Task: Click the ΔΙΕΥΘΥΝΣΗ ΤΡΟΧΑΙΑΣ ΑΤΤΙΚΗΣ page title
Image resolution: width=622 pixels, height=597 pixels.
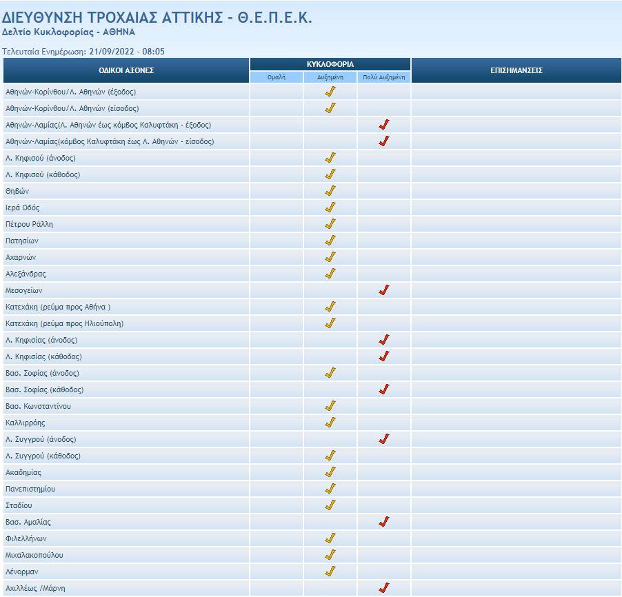Action: [x=157, y=19]
